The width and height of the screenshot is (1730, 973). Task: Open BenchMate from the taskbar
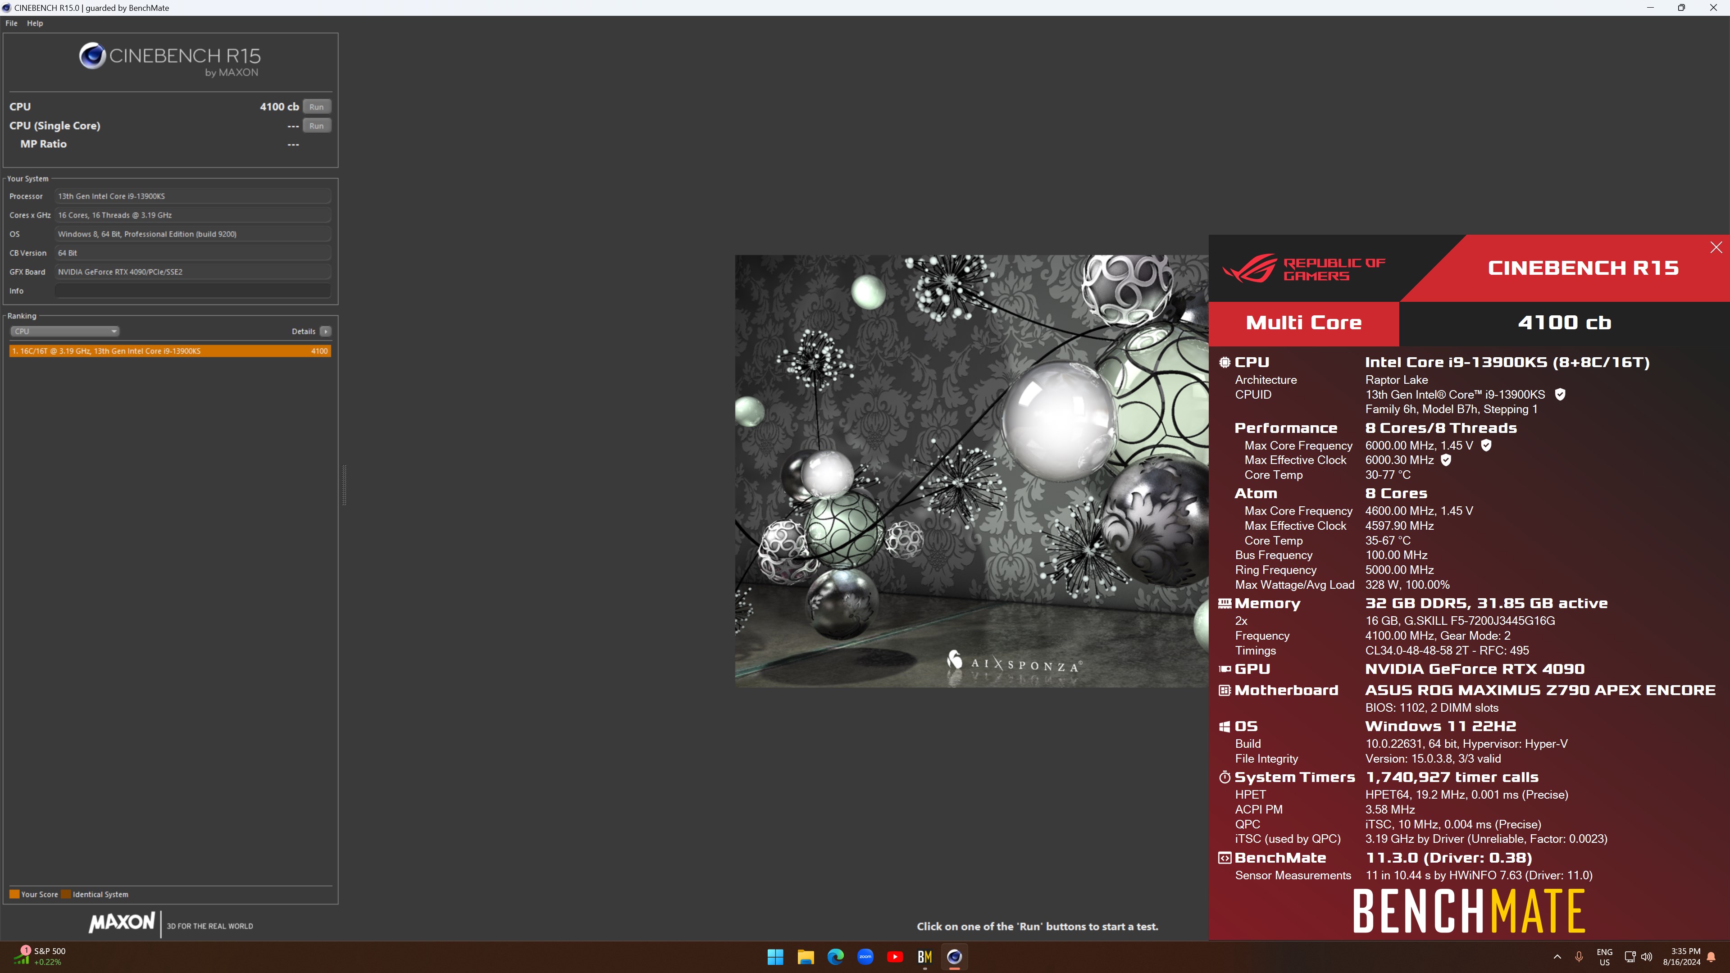pyautogui.click(x=925, y=957)
